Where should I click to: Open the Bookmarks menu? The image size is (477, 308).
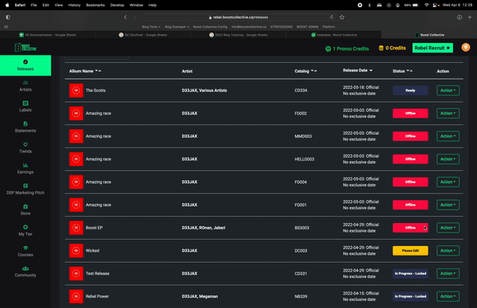coord(95,5)
